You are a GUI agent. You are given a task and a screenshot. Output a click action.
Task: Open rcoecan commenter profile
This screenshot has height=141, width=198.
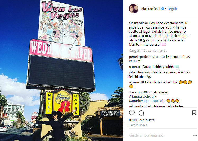[135, 67]
